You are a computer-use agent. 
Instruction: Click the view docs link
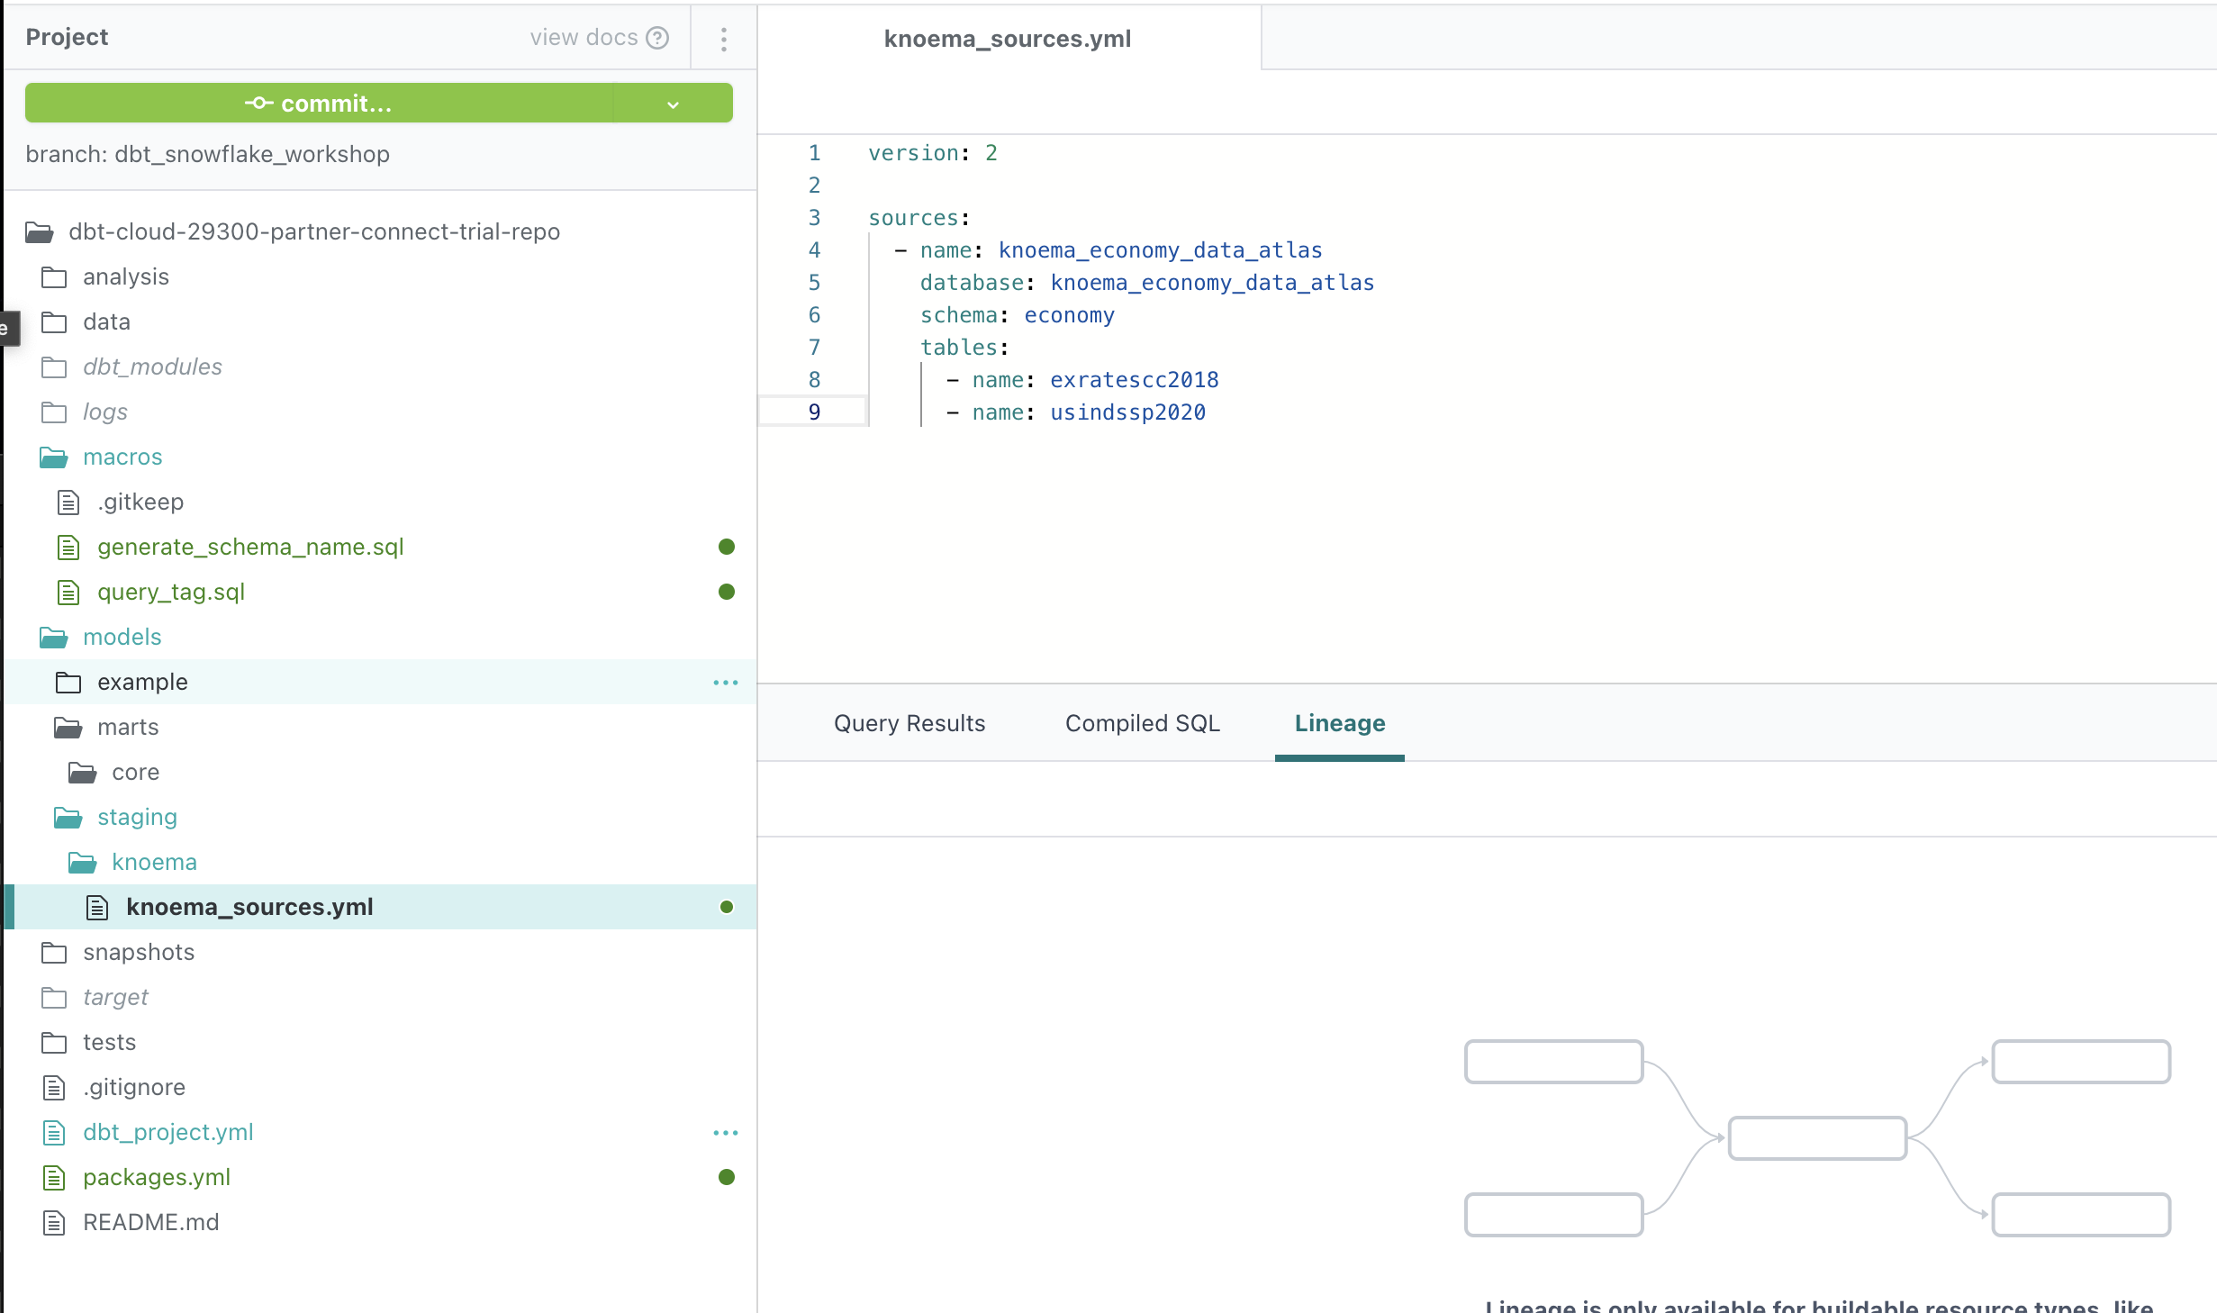(x=584, y=38)
